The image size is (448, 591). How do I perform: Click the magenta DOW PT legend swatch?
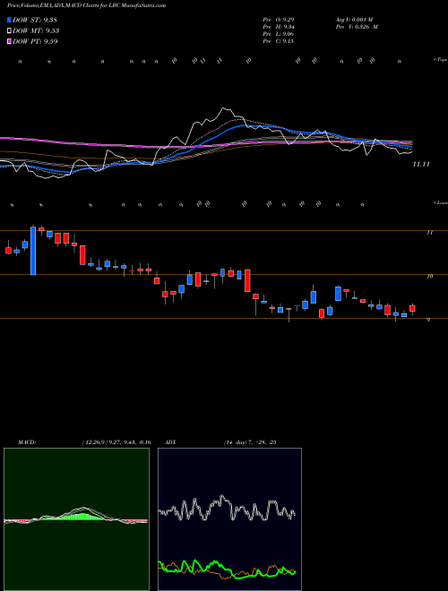9,42
